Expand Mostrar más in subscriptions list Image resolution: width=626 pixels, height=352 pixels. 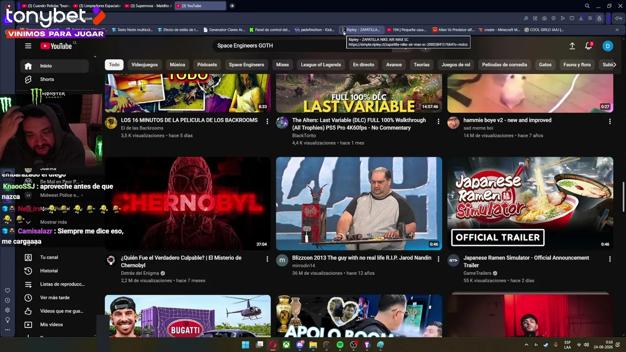coord(54,222)
